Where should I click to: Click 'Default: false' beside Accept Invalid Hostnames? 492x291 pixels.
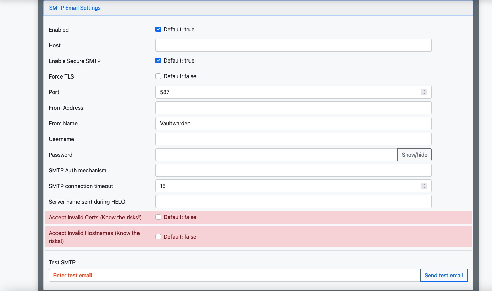pos(180,237)
